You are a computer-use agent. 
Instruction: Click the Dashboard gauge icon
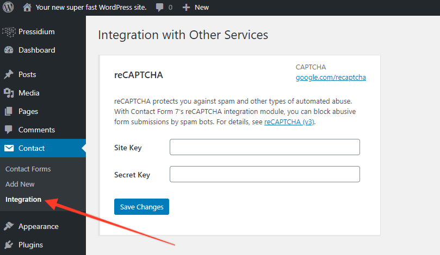(9, 50)
